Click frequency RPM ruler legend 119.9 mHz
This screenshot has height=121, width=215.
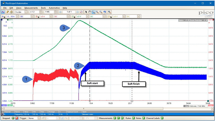(196, 106)
